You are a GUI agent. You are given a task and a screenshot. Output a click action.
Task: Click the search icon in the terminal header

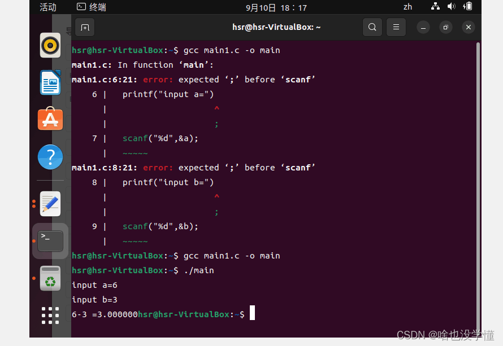(372, 27)
